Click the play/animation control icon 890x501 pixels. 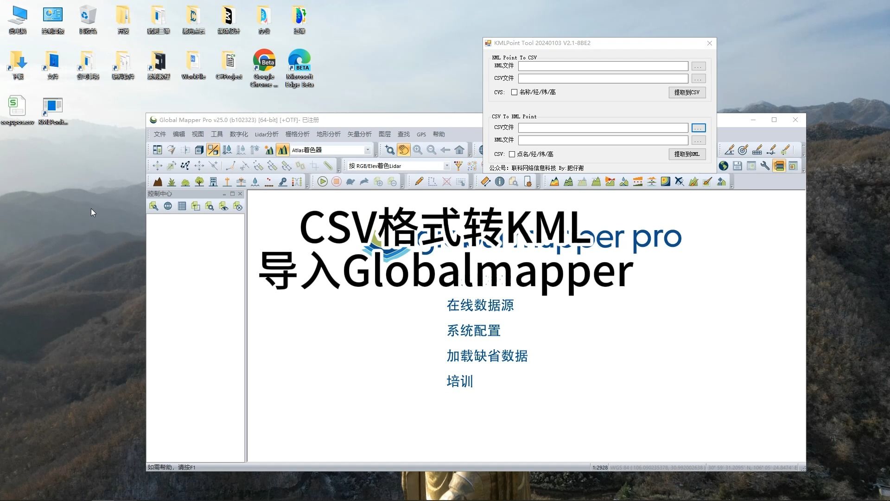(322, 182)
